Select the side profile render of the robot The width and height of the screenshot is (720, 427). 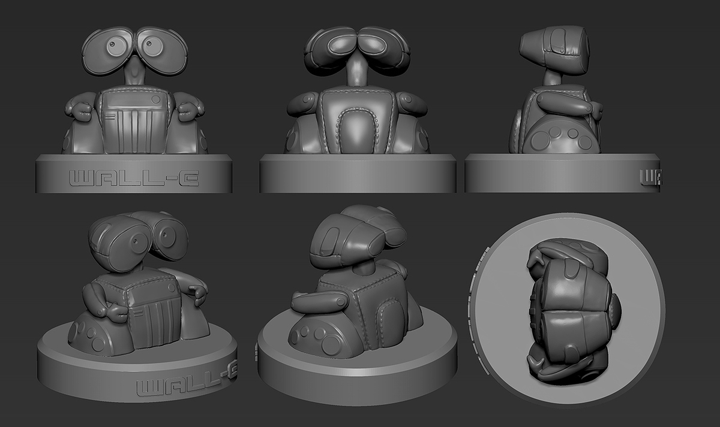pyautogui.click(x=562, y=109)
